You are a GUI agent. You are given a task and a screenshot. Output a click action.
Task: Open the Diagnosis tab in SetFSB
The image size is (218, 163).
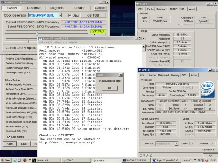[x=57, y=8]
